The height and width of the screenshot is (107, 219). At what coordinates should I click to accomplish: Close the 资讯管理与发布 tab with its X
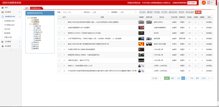[x=43, y=8]
